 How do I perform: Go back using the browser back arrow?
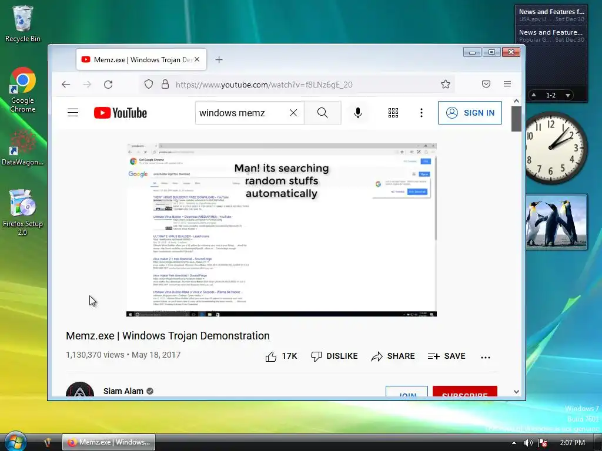(x=66, y=85)
